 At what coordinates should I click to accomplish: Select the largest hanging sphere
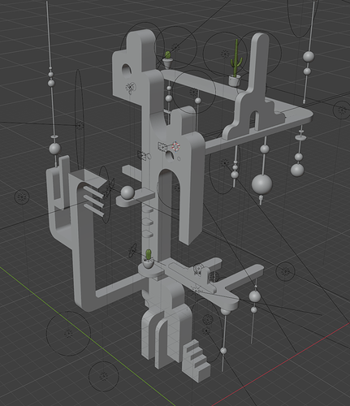pos(261,184)
